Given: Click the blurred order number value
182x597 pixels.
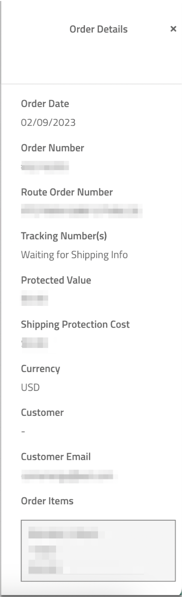Looking at the screenshot, I should (44, 167).
